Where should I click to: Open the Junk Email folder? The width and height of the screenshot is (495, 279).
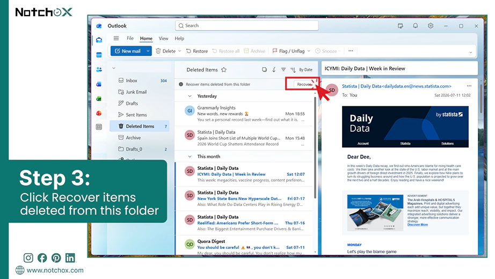pyautogui.click(x=140, y=92)
